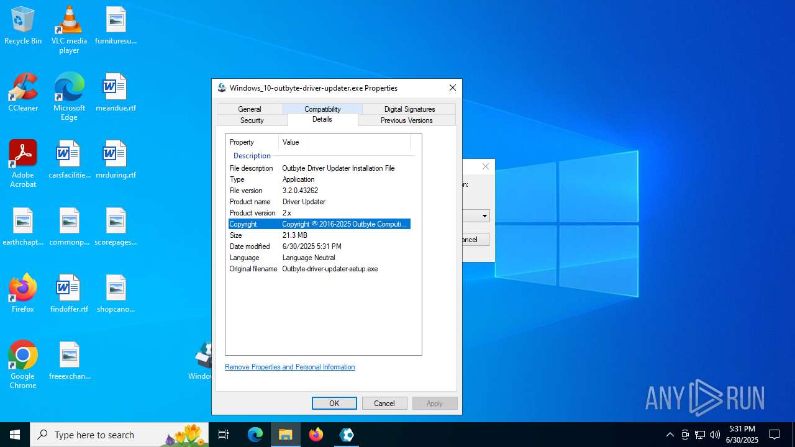Click the Value column header
Viewport: 795px width, 447px height.
pyautogui.click(x=344, y=142)
